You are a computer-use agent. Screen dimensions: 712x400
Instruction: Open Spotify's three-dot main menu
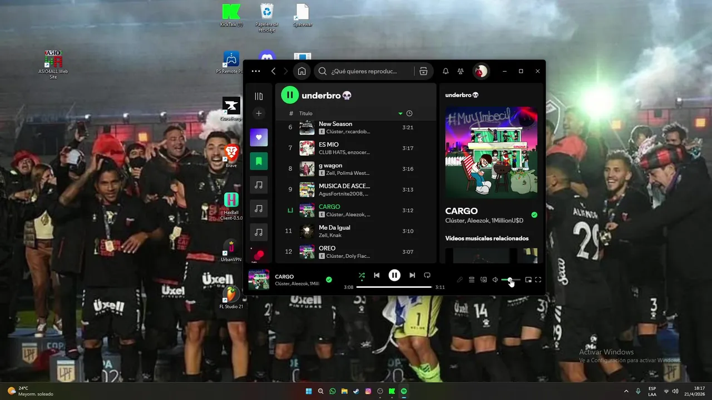(x=256, y=71)
